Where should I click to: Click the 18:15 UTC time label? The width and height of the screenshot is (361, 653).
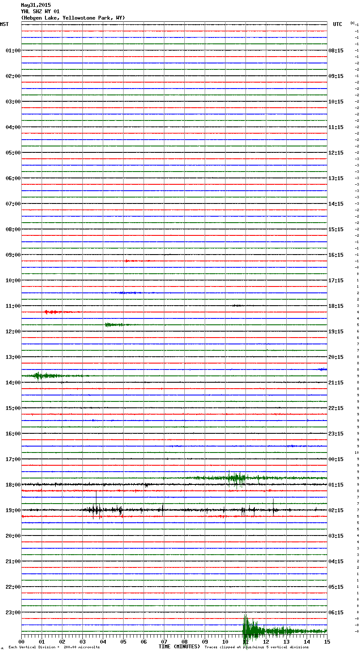[336, 306]
